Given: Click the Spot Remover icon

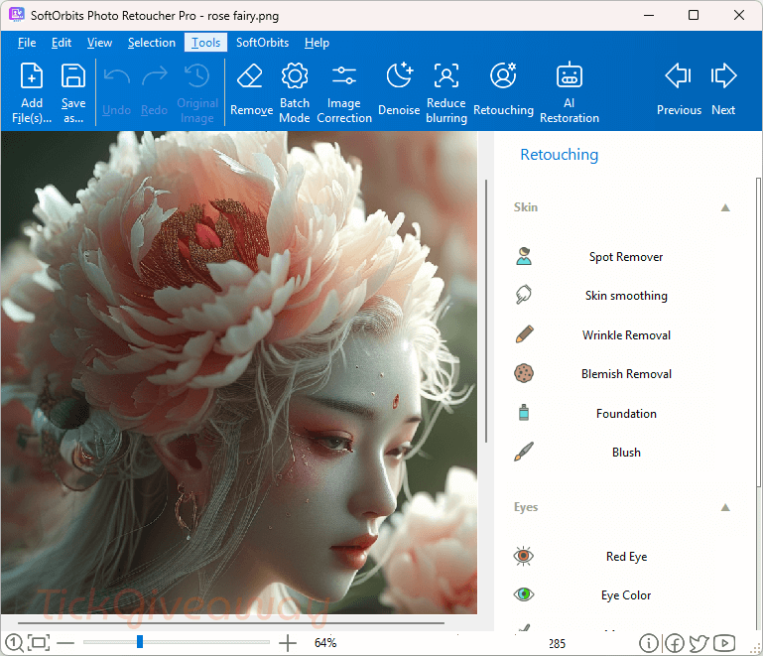Looking at the screenshot, I should click(524, 256).
